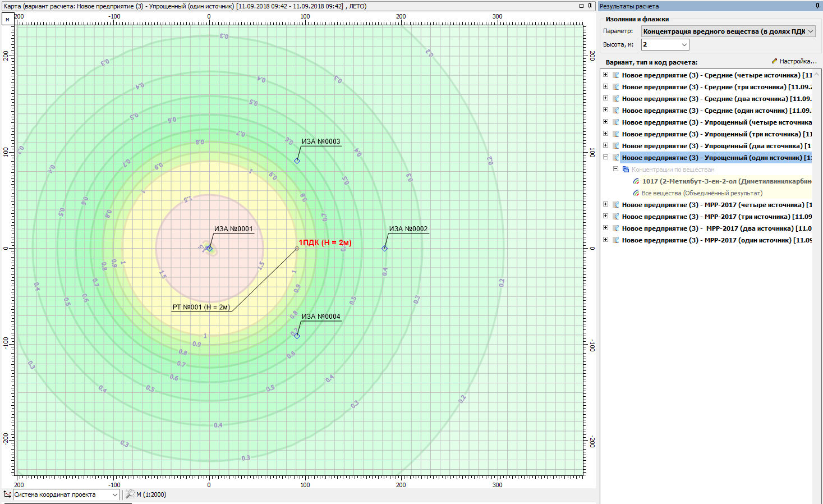
Task: Open the Параметр dropdown list
Action: pyautogui.click(x=810, y=31)
